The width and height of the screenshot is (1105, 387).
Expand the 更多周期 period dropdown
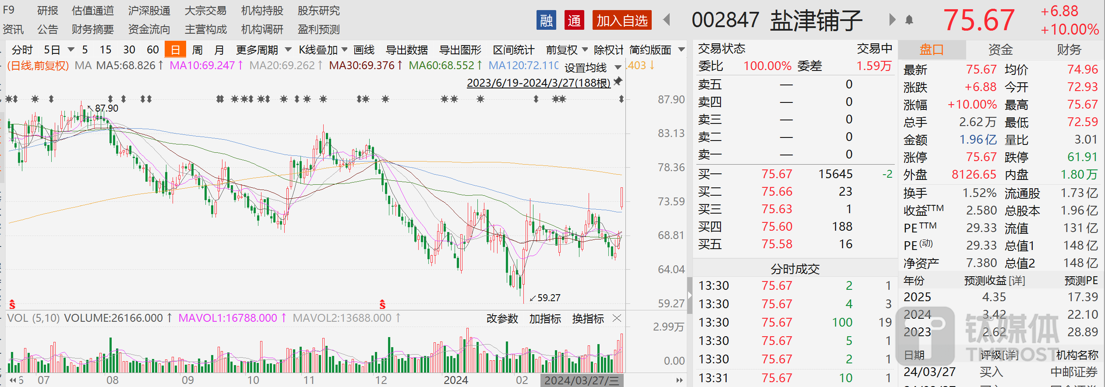288,49
